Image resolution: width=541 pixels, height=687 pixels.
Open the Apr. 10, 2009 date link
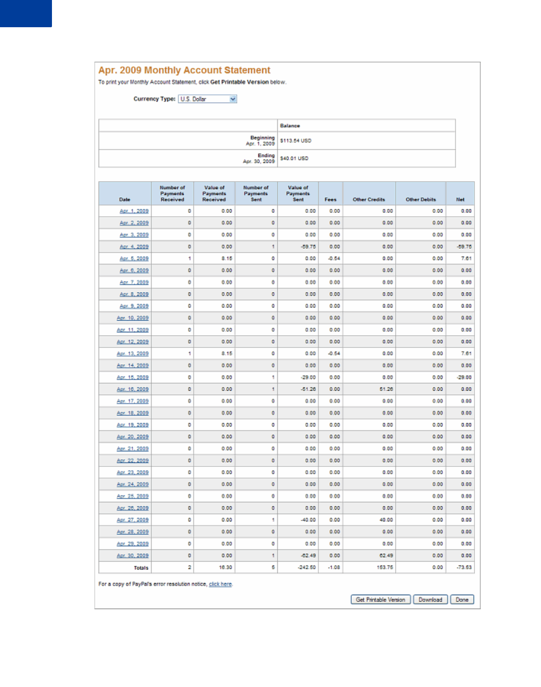click(x=133, y=318)
